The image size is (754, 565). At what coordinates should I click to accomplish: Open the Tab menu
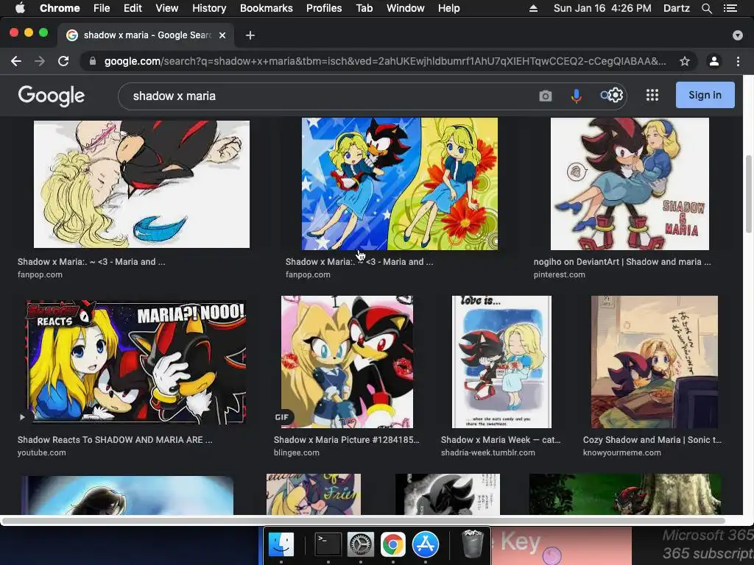[x=364, y=8]
